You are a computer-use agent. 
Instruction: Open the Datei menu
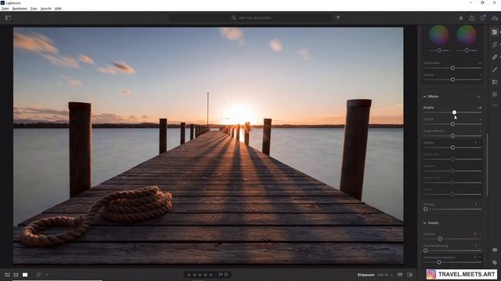point(5,9)
